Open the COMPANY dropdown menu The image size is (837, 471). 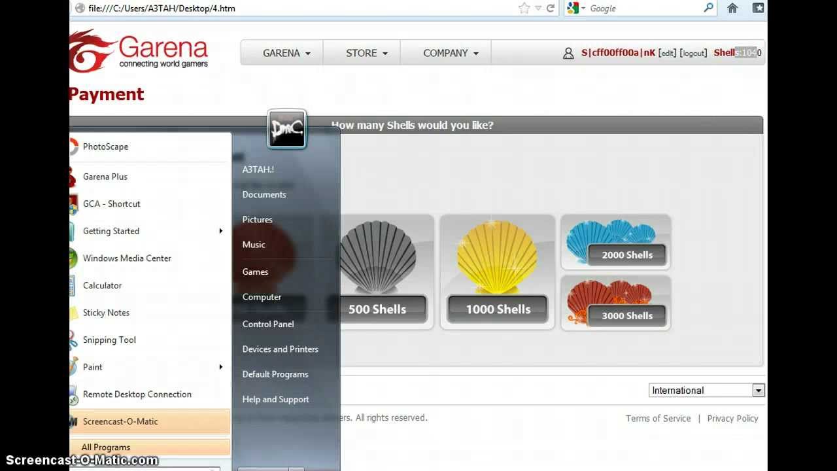click(x=451, y=53)
